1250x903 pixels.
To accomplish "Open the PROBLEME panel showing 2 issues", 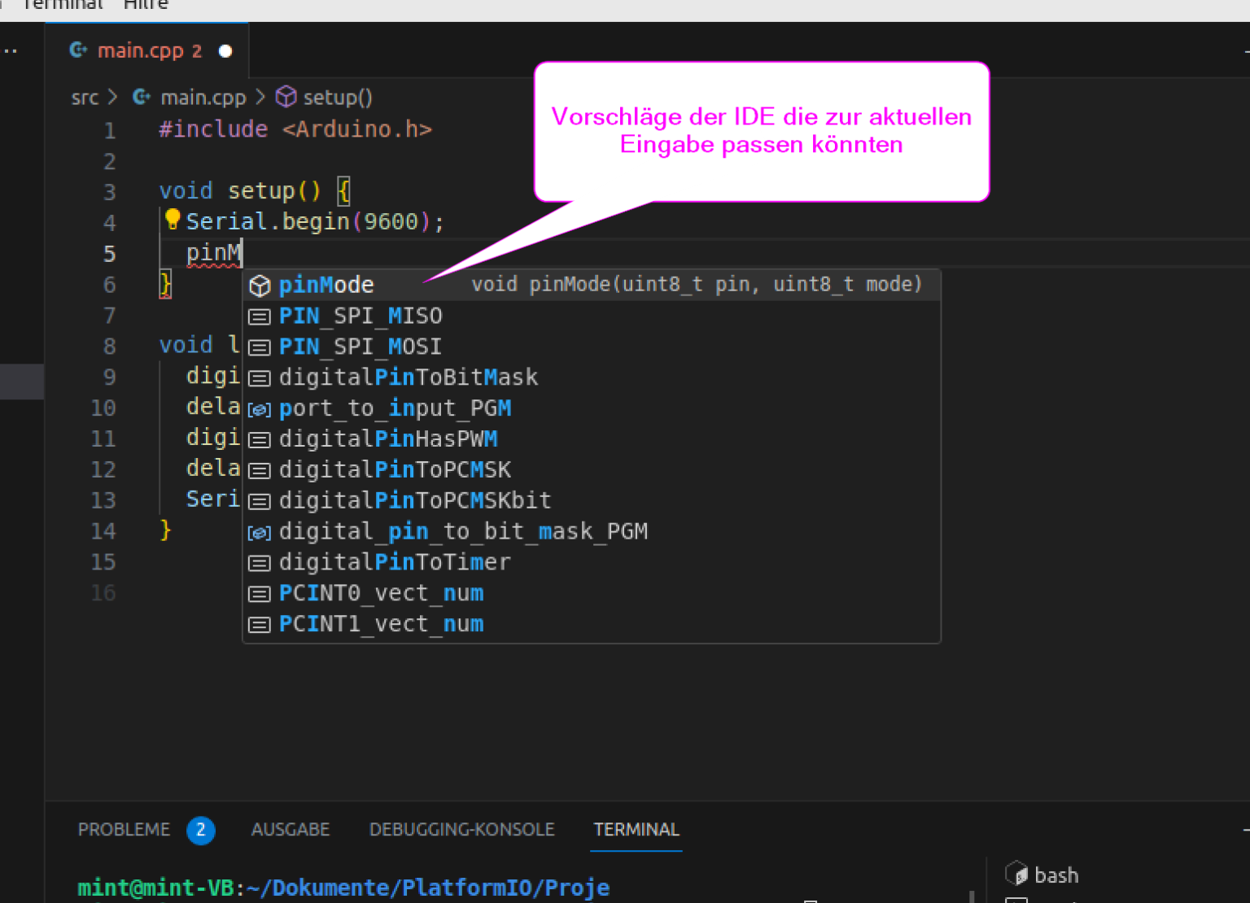I will [x=124, y=829].
